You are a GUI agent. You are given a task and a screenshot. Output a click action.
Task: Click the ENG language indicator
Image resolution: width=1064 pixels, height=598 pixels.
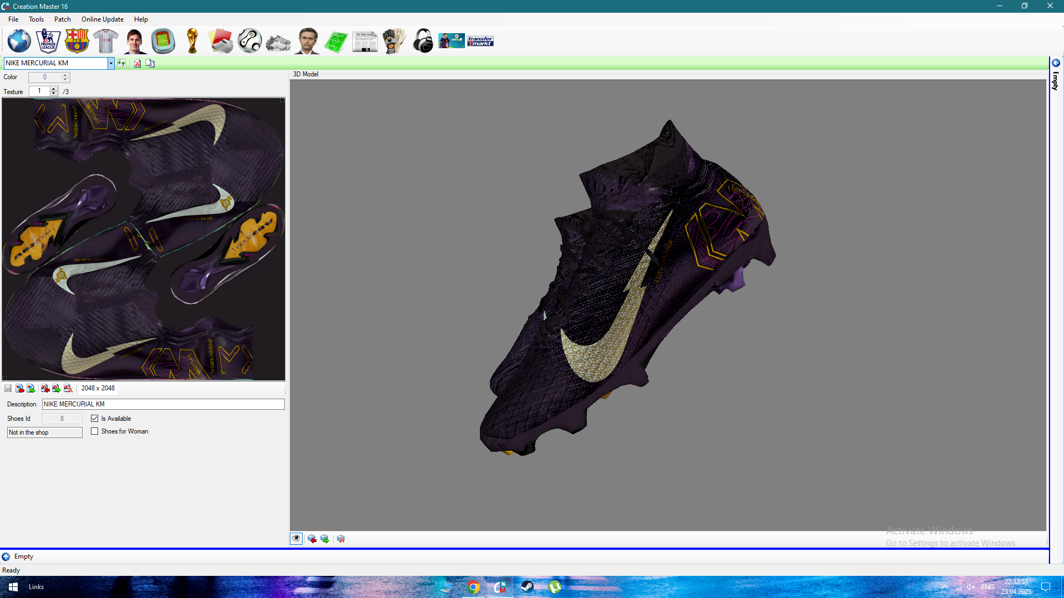[988, 587]
